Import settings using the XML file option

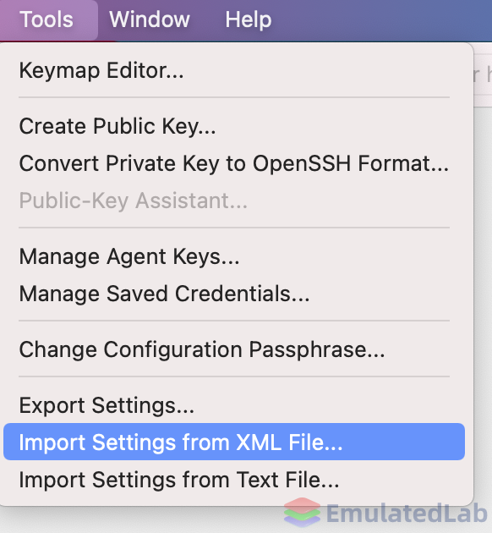coord(234,442)
